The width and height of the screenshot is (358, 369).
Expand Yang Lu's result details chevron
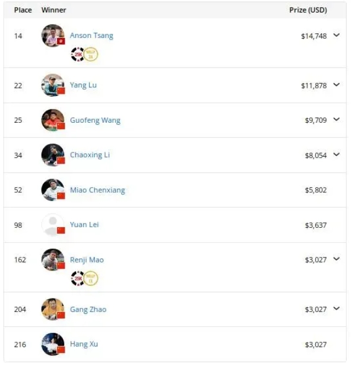(337, 85)
